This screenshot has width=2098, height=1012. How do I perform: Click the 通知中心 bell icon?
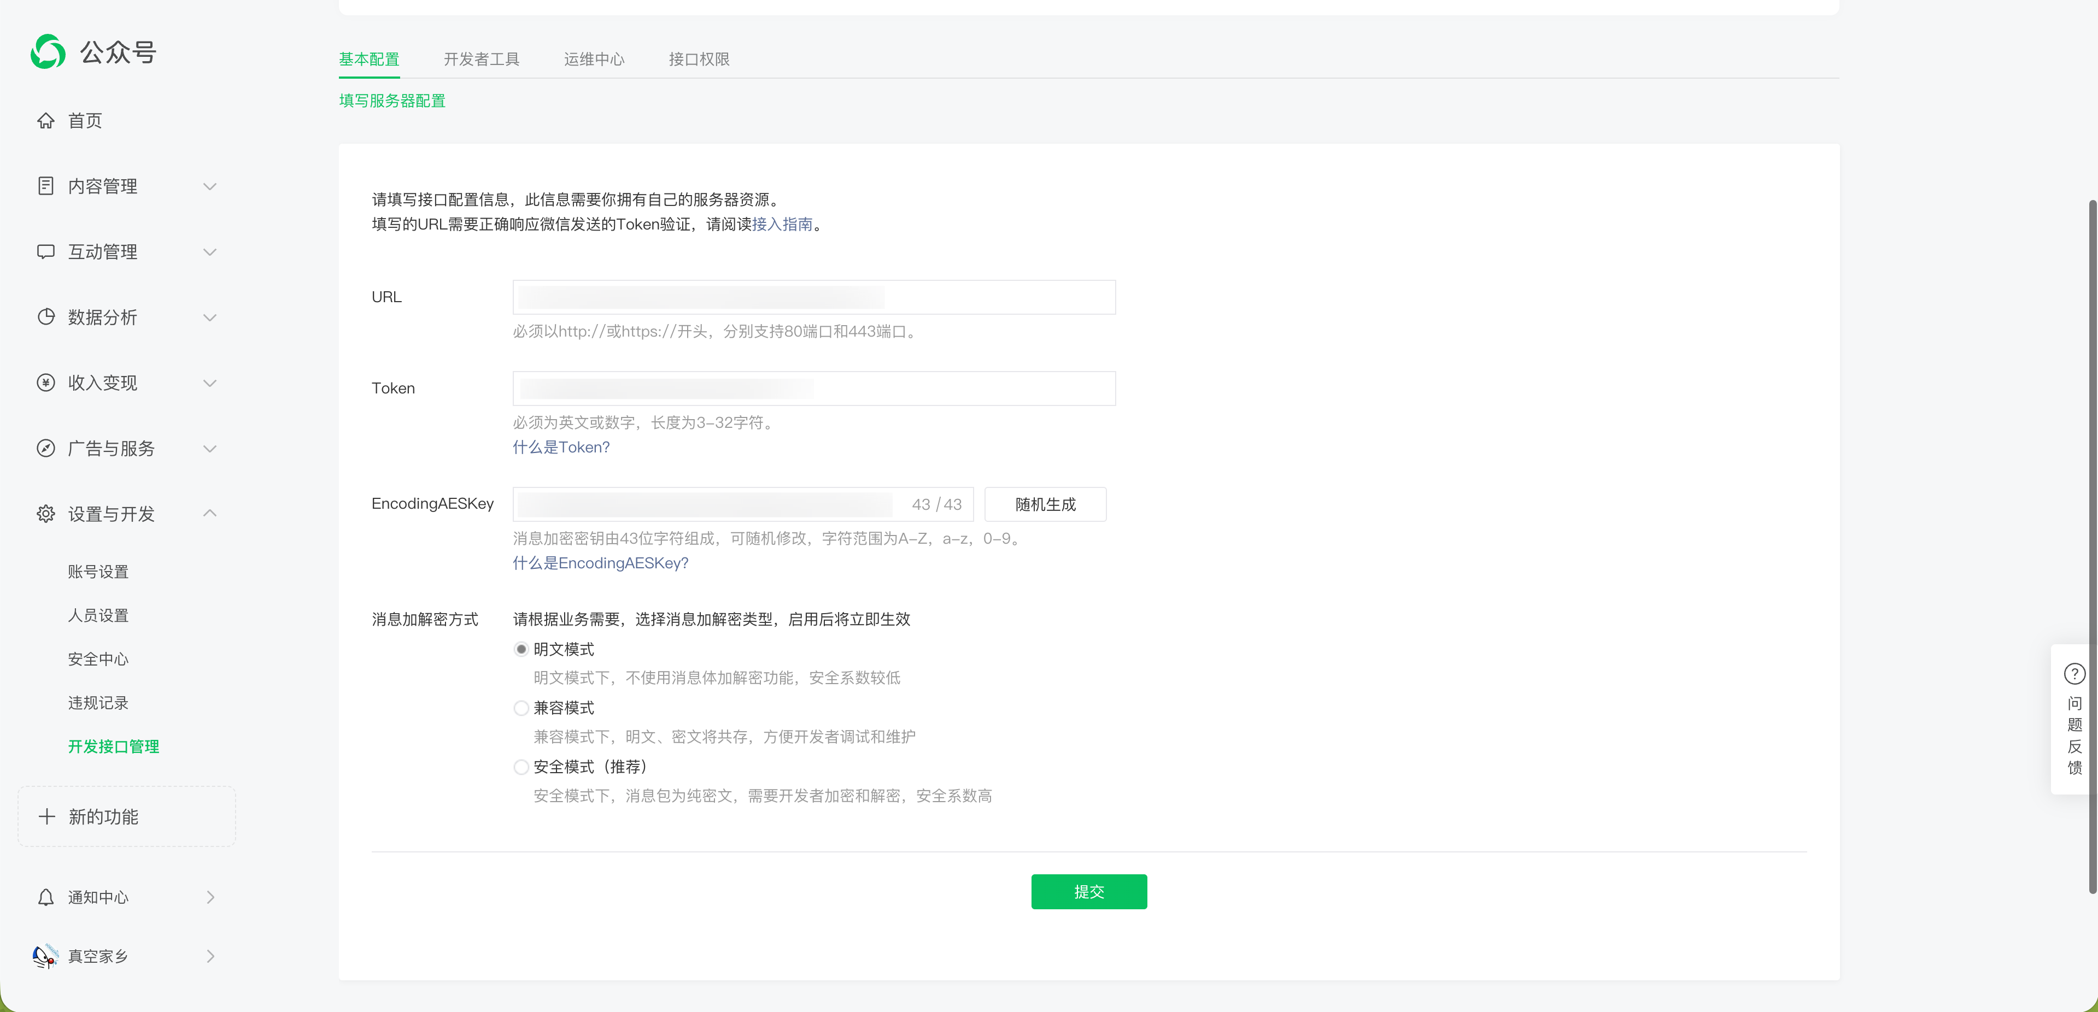(x=45, y=896)
